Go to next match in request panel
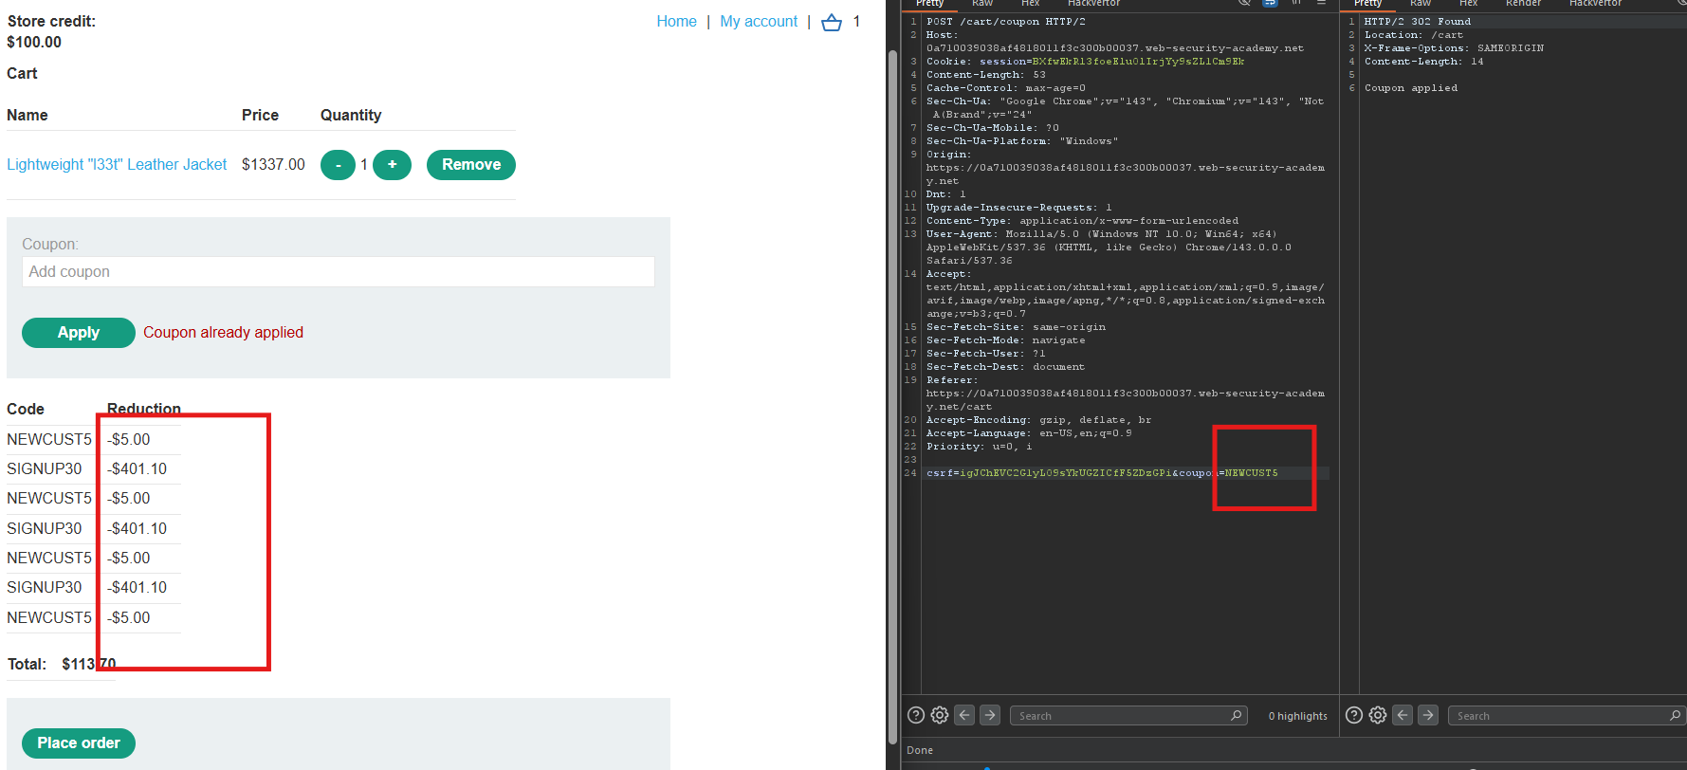This screenshot has height=770, width=1687. coord(990,715)
